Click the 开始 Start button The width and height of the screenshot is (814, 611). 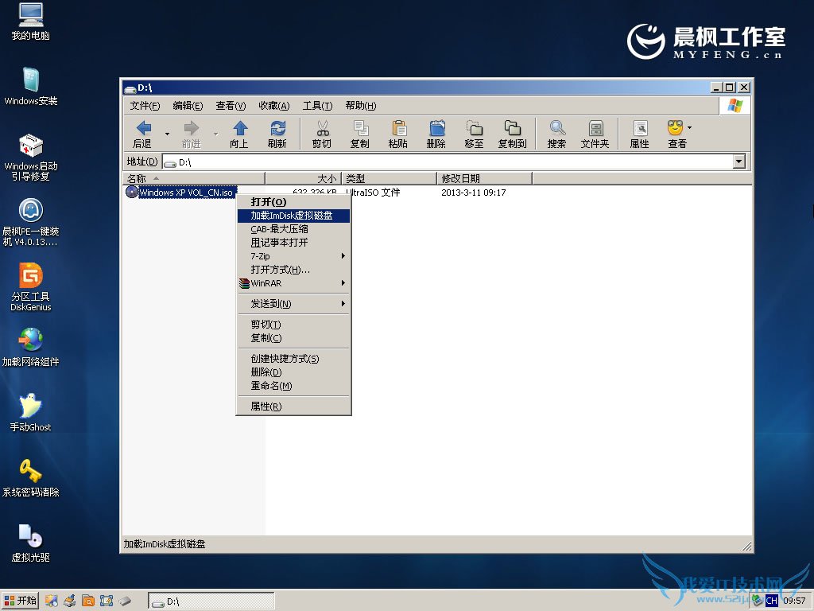(x=21, y=600)
